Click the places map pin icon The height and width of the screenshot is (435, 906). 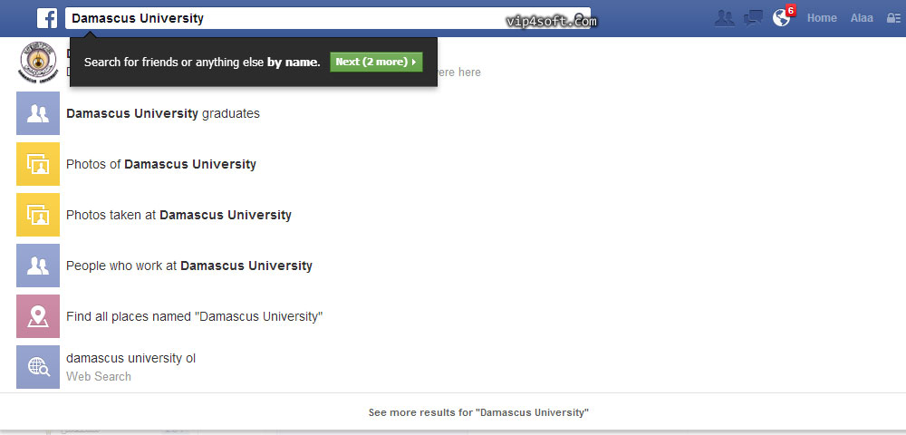tap(38, 316)
